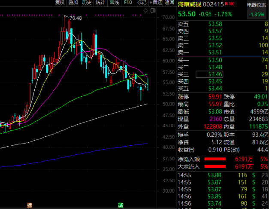Screen dimensions: 269x209
Task: Click the 最高 high value 55.97
Action: (x=215, y=104)
